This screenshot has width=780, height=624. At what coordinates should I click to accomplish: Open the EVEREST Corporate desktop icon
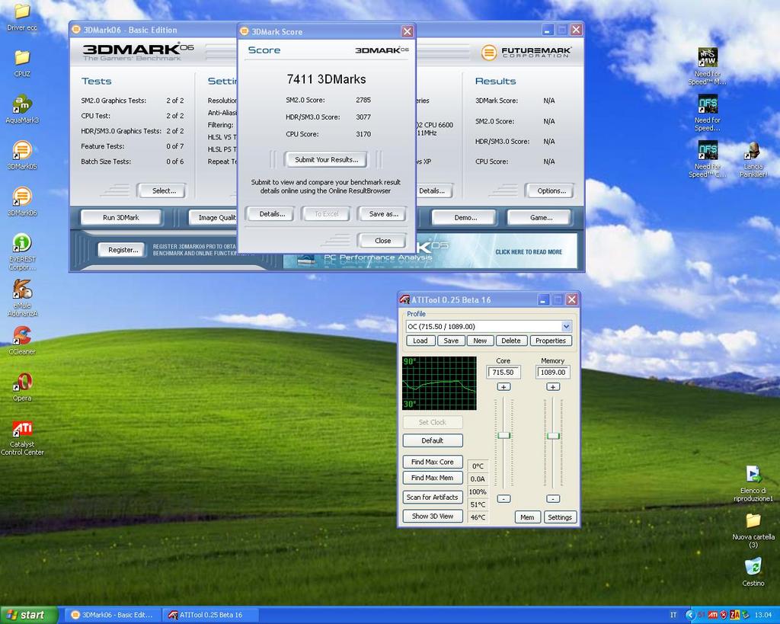click(x=22, y=252)
